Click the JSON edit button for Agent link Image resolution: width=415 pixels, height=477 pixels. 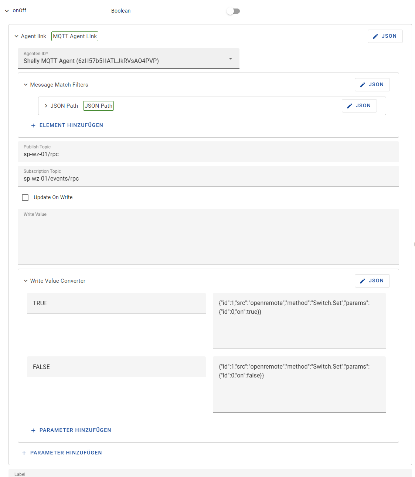(385, 36)
